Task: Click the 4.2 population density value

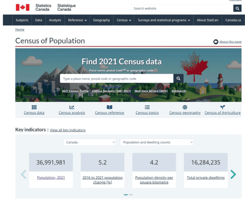Action: point(154,162)
